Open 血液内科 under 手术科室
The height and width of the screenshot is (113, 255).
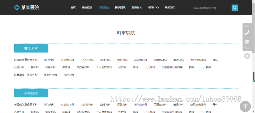coord(105,104)
